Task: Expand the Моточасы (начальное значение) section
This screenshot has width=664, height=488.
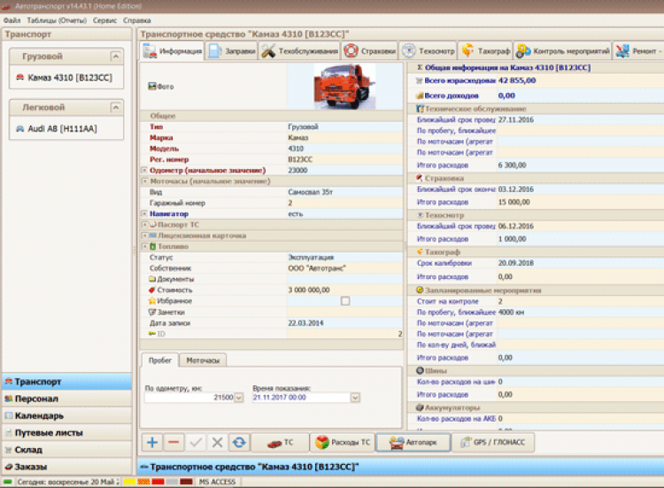Action: [144, 182]
